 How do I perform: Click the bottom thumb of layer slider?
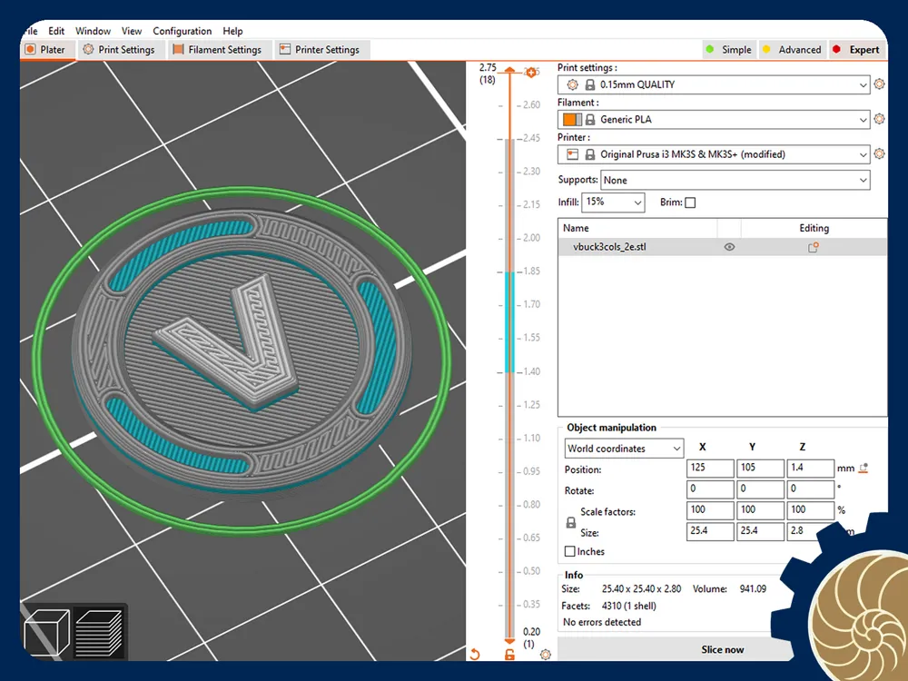(509, 641)
